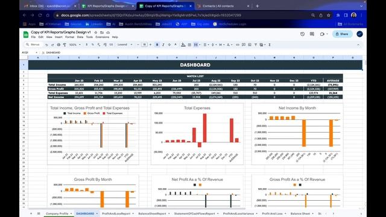The image size is (386, 217).
Task: Hide the menus with the collapse arrow
Action: click(x=358, y=45)
